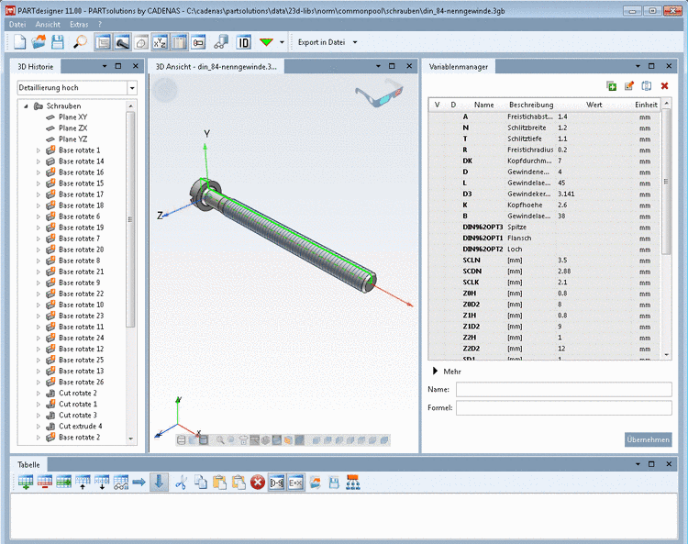This screenshot has width=688, height=544.
Task: Add a new variable with the green plus icon
Action: click(x=612, y=85)
